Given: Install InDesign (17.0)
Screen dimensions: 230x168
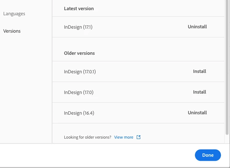Looking at the screenshot, I should (x=200, y=92).
